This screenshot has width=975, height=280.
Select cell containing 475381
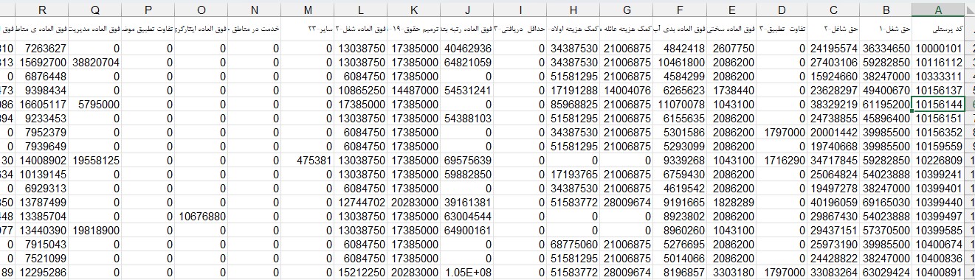tap(308, 161)
